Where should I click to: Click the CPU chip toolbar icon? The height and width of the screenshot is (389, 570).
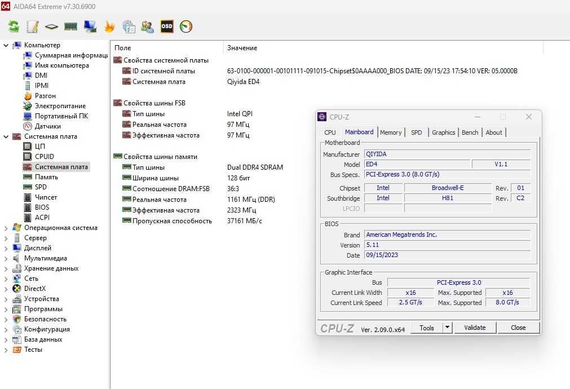coord(52,26)
